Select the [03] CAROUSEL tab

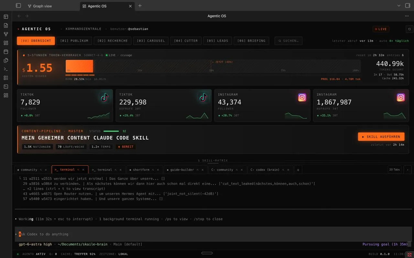click(x=151, y=41)
